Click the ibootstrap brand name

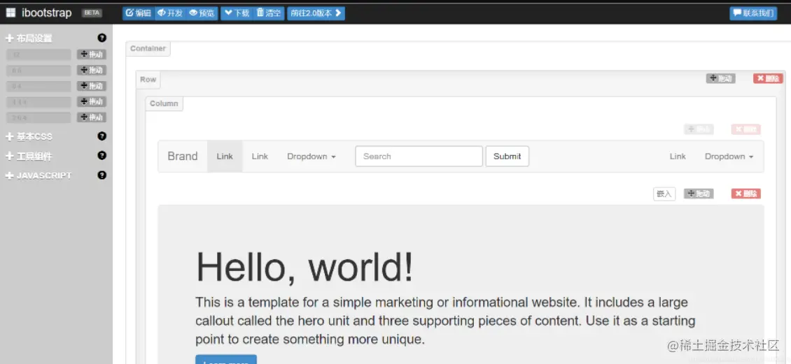click(x=46, y=13)
